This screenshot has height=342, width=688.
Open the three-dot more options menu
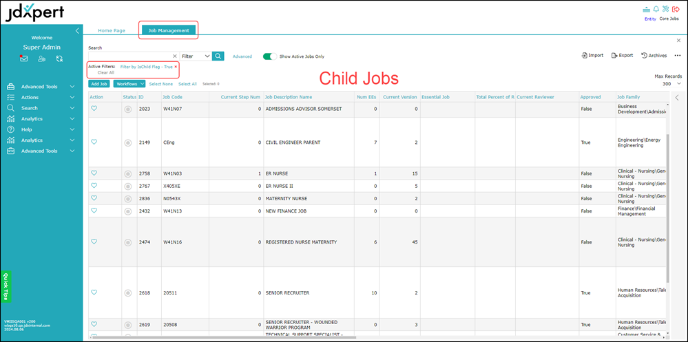(677, 55)
